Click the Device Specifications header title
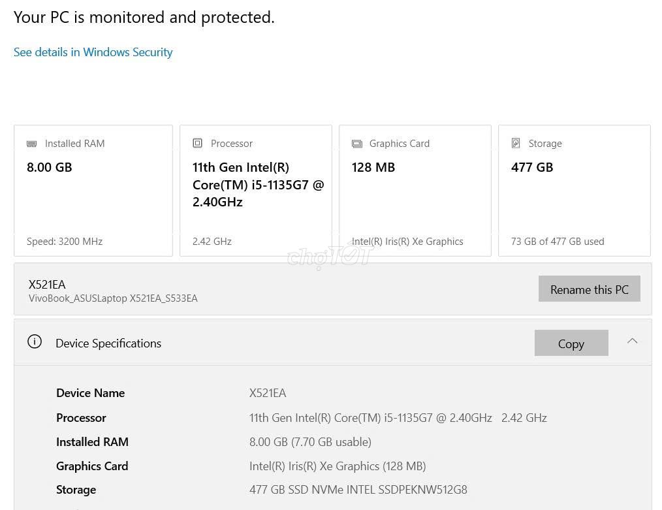Screen dimensions: 662x510 tap(108, 343)
